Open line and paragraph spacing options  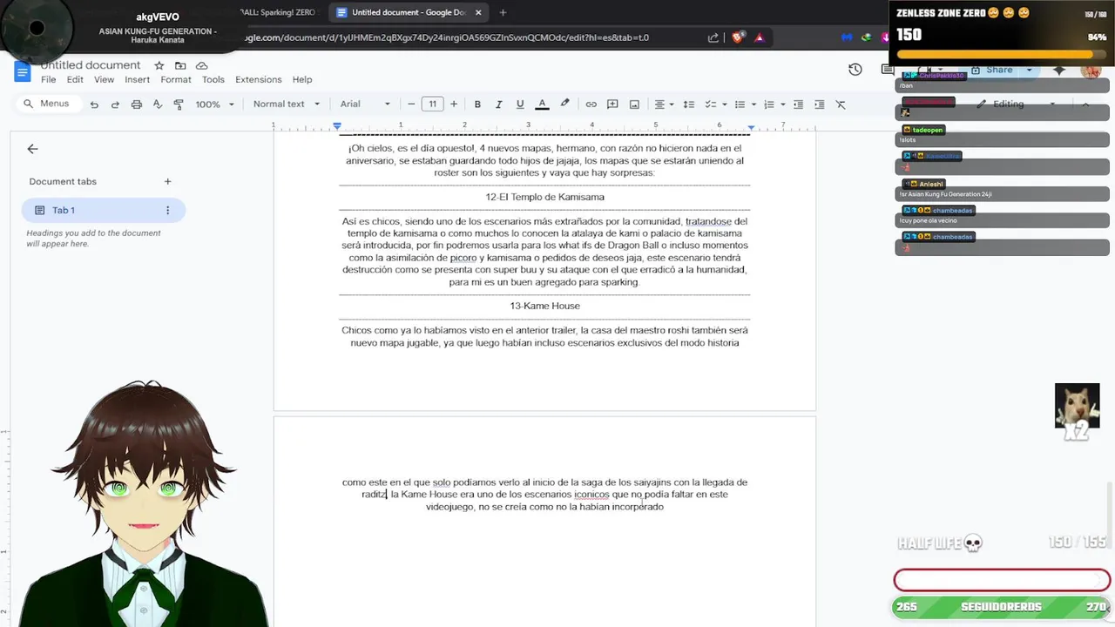pos(688,104)
